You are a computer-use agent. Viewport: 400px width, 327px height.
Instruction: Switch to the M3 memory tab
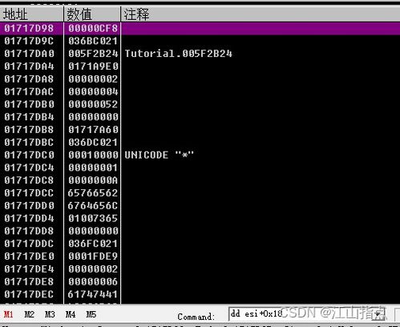[50, 314]
